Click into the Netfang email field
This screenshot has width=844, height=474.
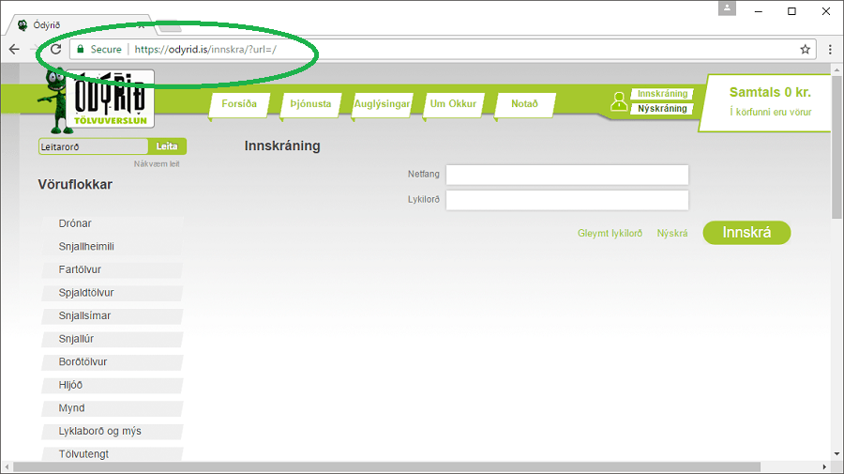coord(566,176)
